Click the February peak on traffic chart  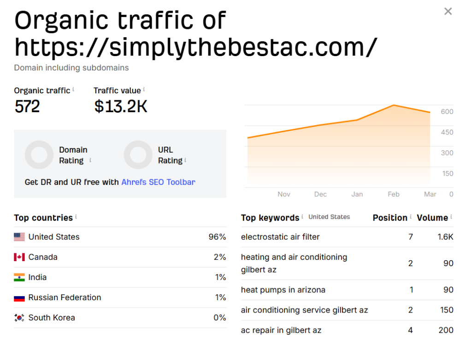point(394,105)
